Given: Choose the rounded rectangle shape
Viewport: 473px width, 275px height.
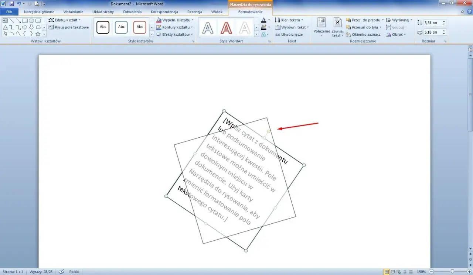Looking at the screenshot, I should pyautogui.click(x=38, y=21).
